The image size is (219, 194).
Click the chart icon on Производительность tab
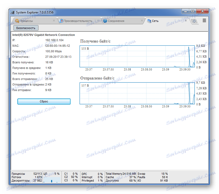61,21
